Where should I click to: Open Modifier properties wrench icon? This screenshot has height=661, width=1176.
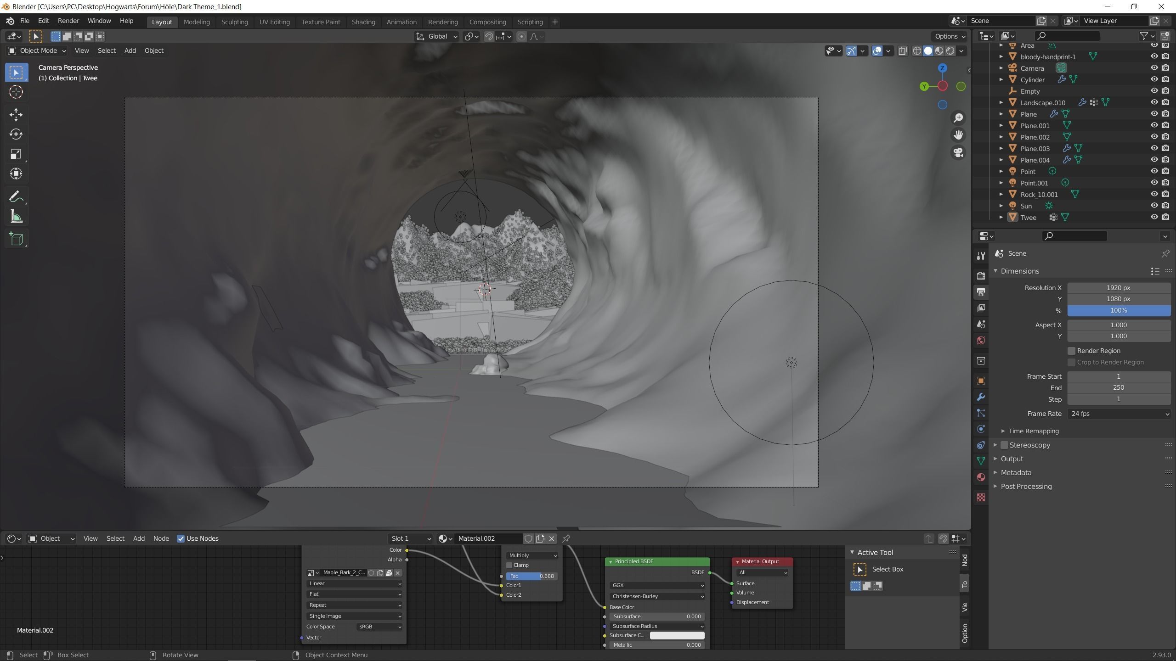tap(981, 397)
